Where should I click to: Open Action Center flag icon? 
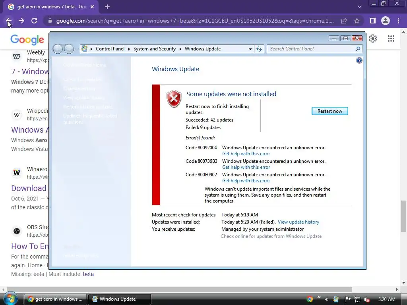[x=347, y=299]
